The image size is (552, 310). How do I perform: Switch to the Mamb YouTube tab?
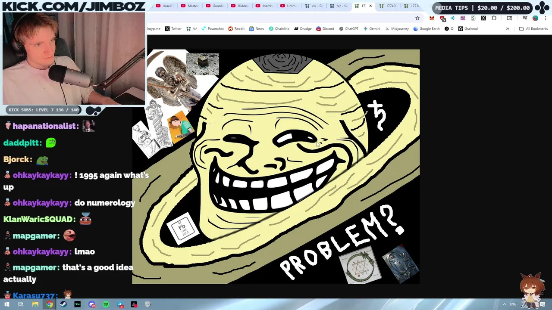point(264,6)
